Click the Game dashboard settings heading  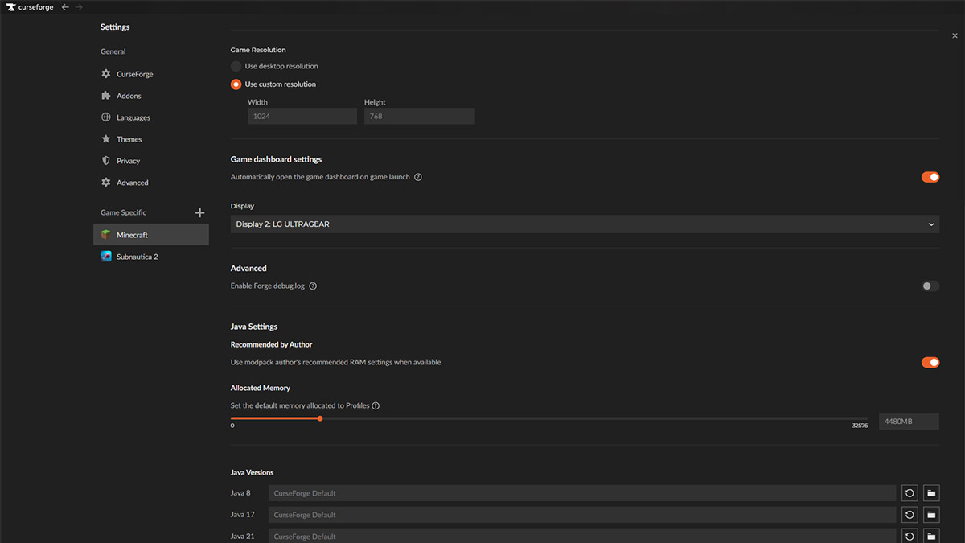276,159
